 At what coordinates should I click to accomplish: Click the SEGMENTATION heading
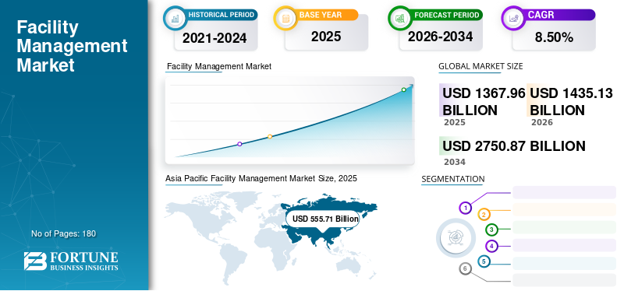[453, 179]
